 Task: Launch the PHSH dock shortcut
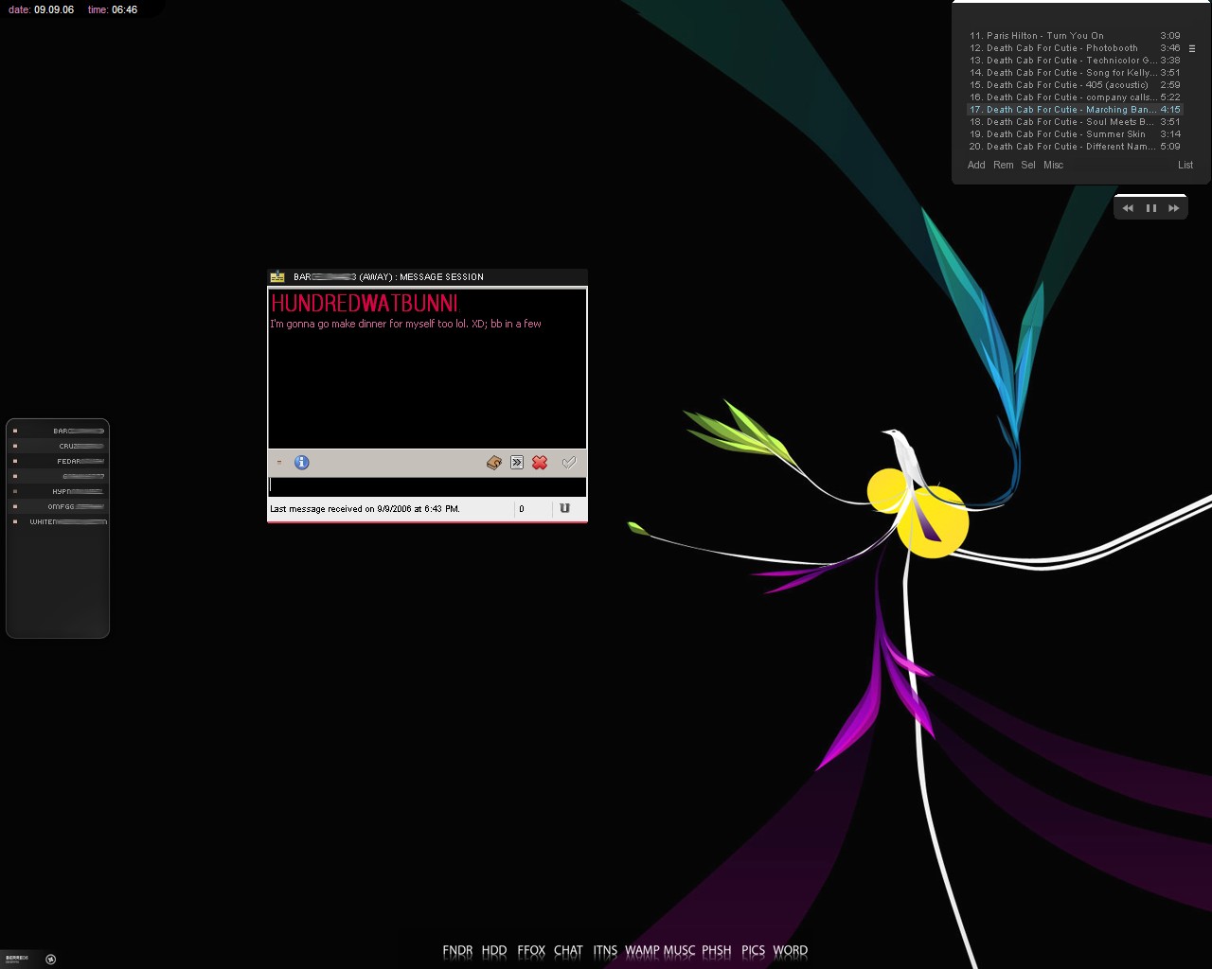[x=716, y=951]
